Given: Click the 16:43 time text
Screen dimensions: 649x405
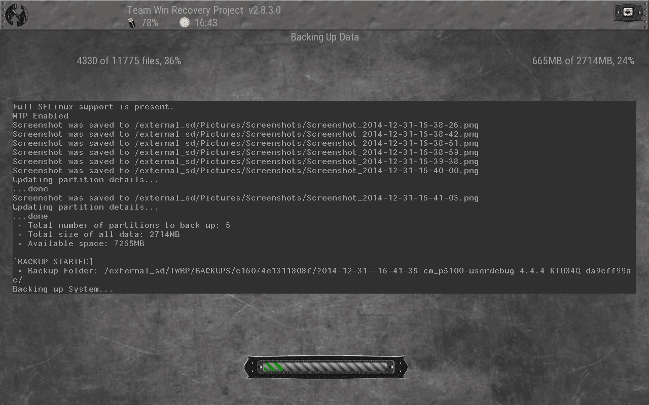Looking at the screenshot, I should pyautogui.click(x=206, y=23).
